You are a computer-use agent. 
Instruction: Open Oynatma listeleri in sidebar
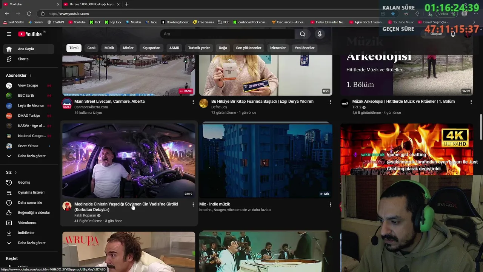click(x=29, y=192)
